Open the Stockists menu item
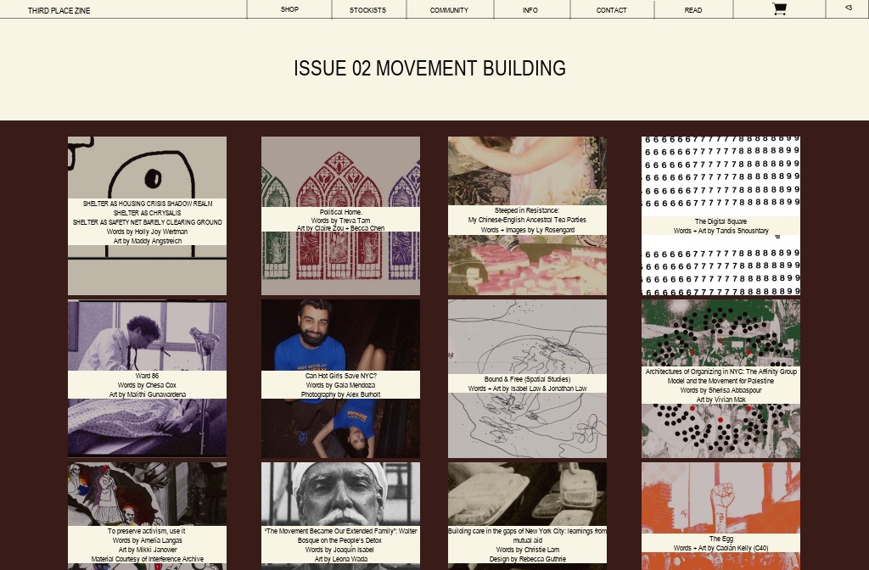The image size is (869, 570). pos(367,10)
